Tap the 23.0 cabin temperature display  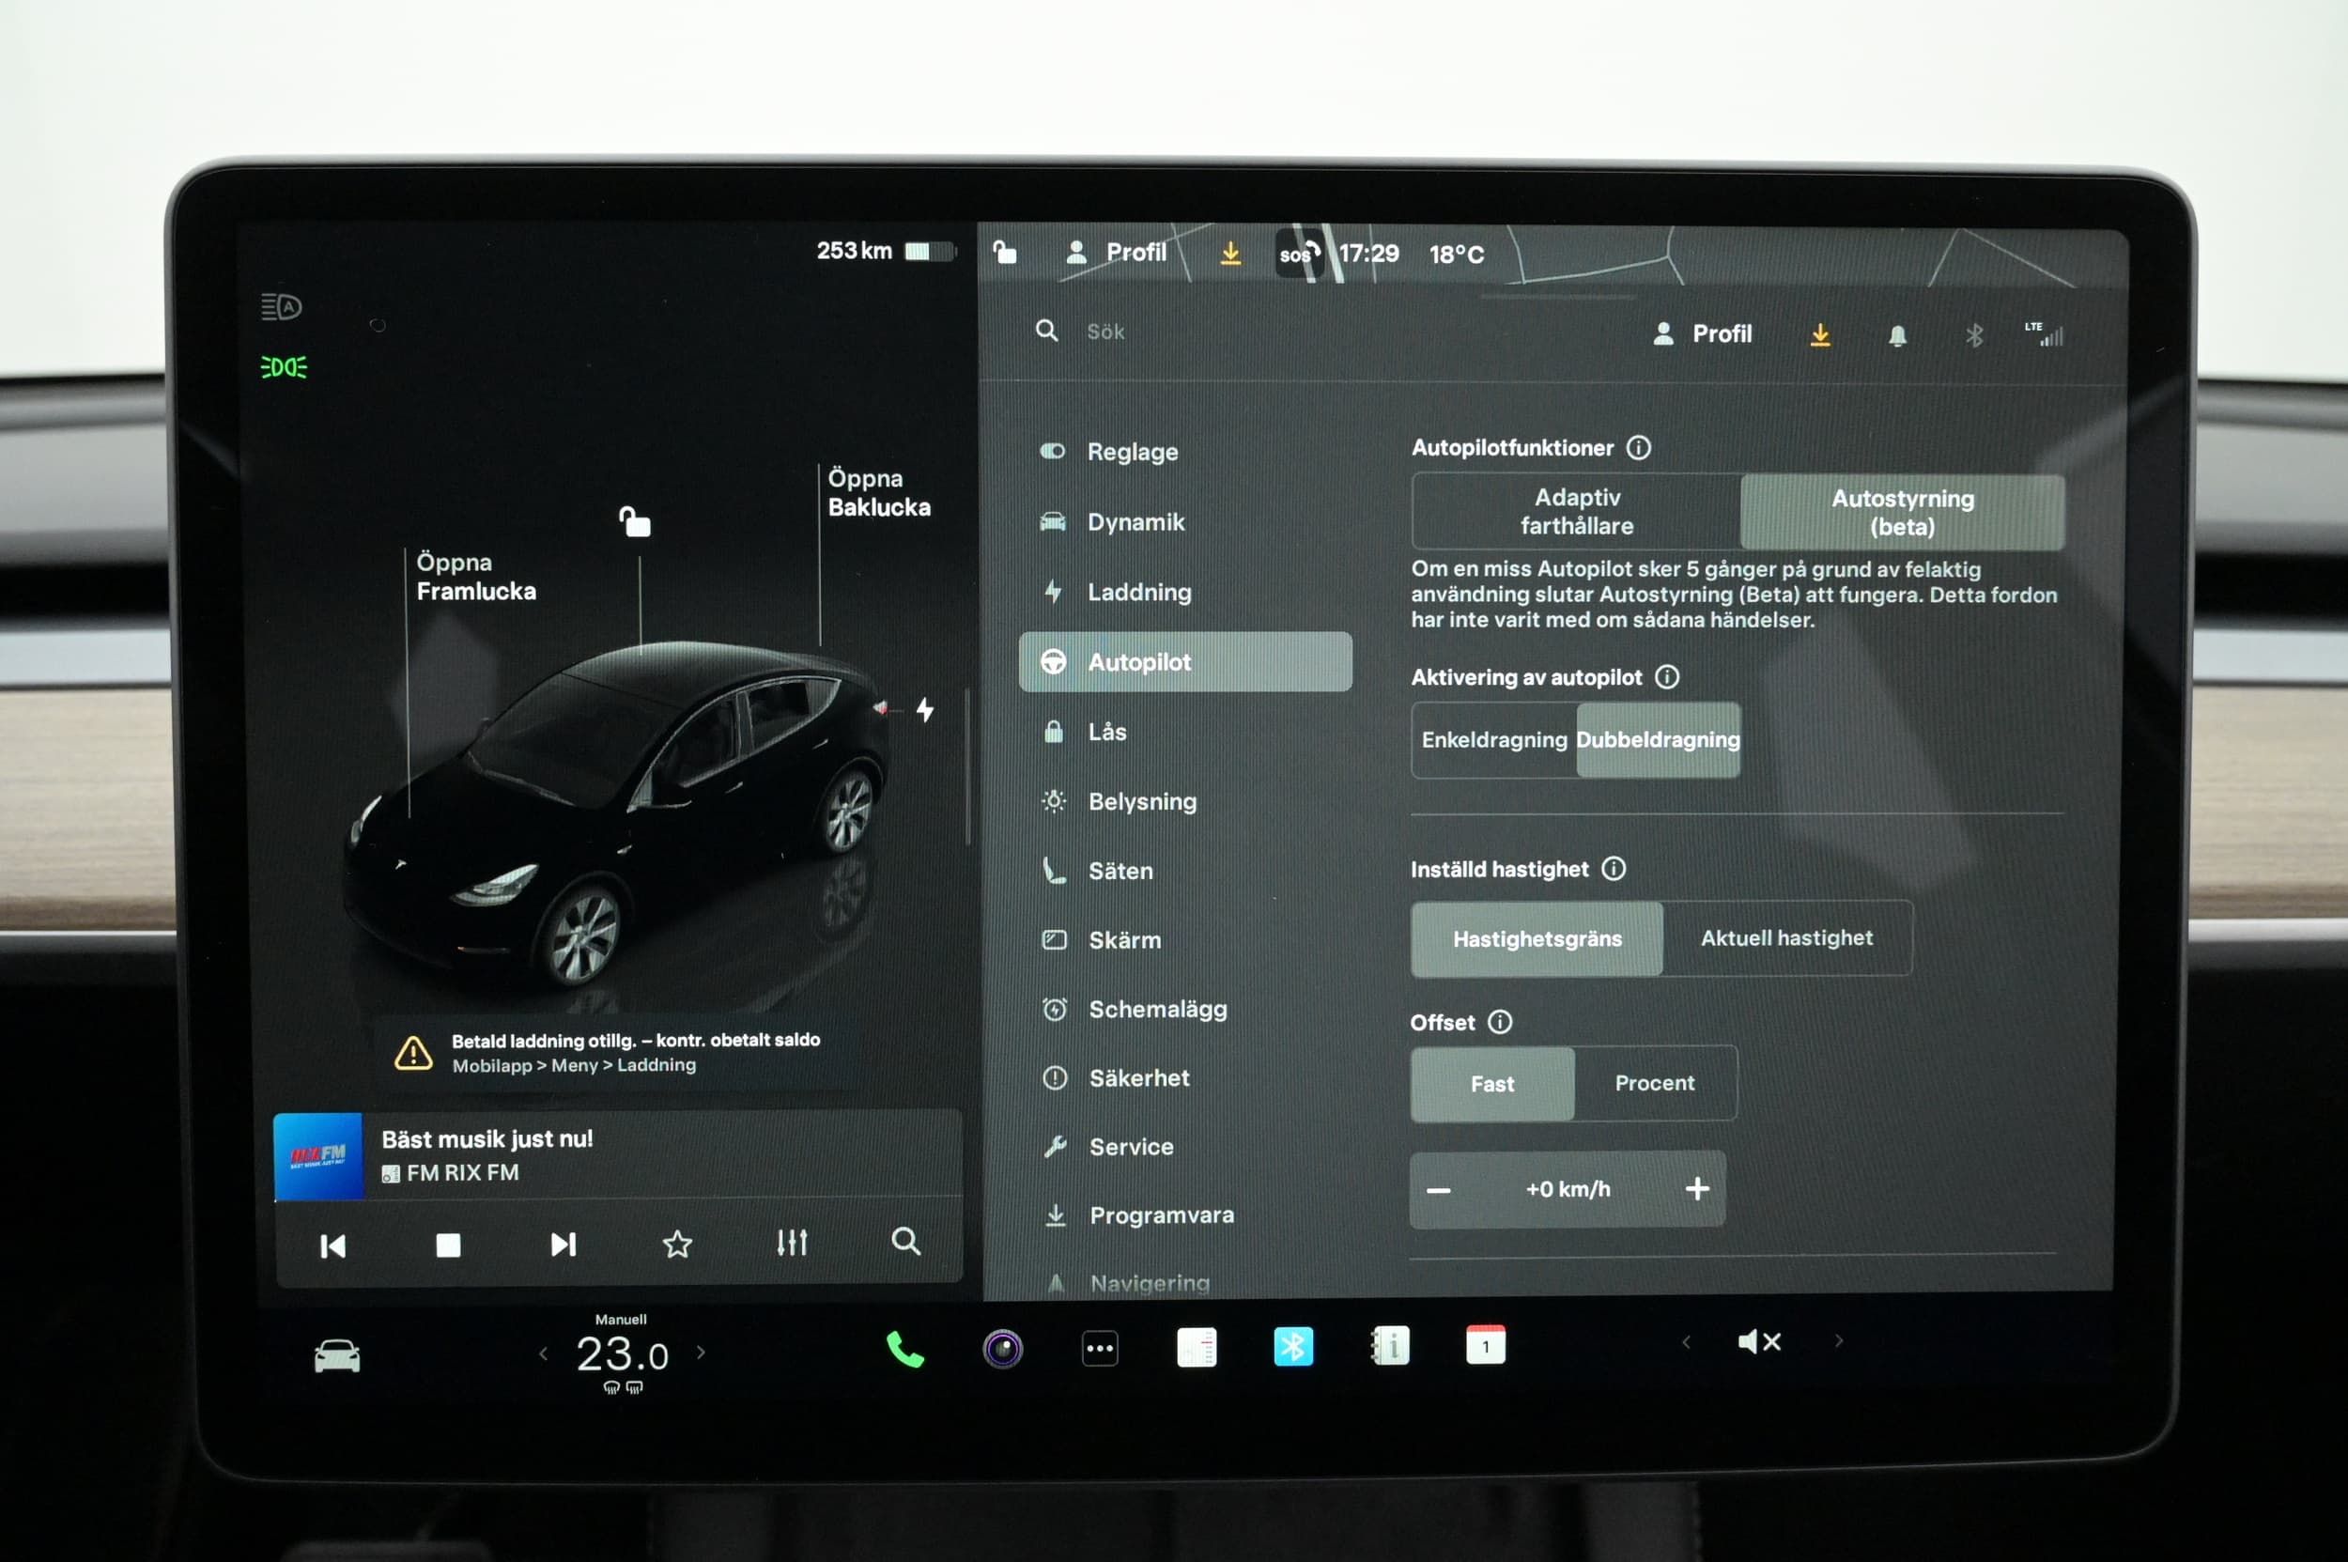[x=622, y=1353]
